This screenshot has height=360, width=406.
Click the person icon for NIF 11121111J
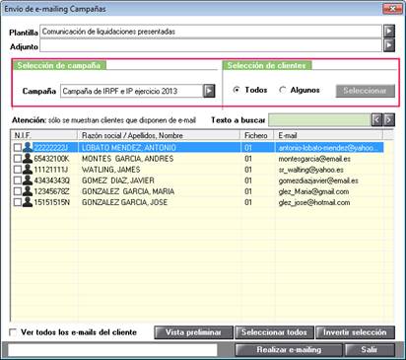[28, 170]
